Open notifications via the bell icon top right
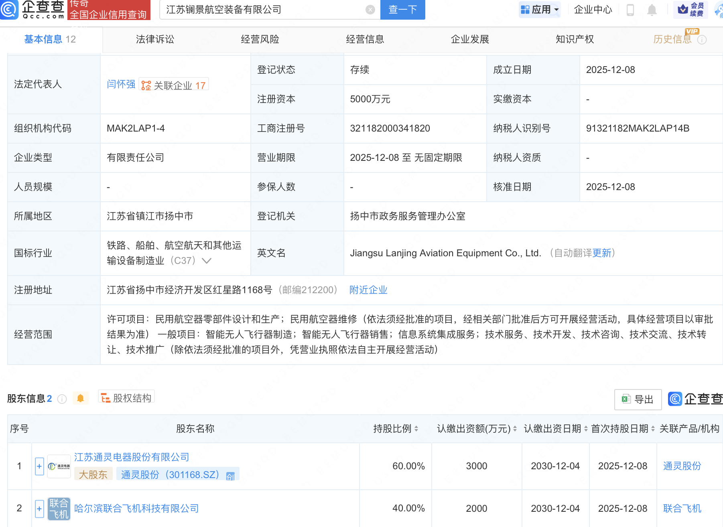 click(652, 10)
